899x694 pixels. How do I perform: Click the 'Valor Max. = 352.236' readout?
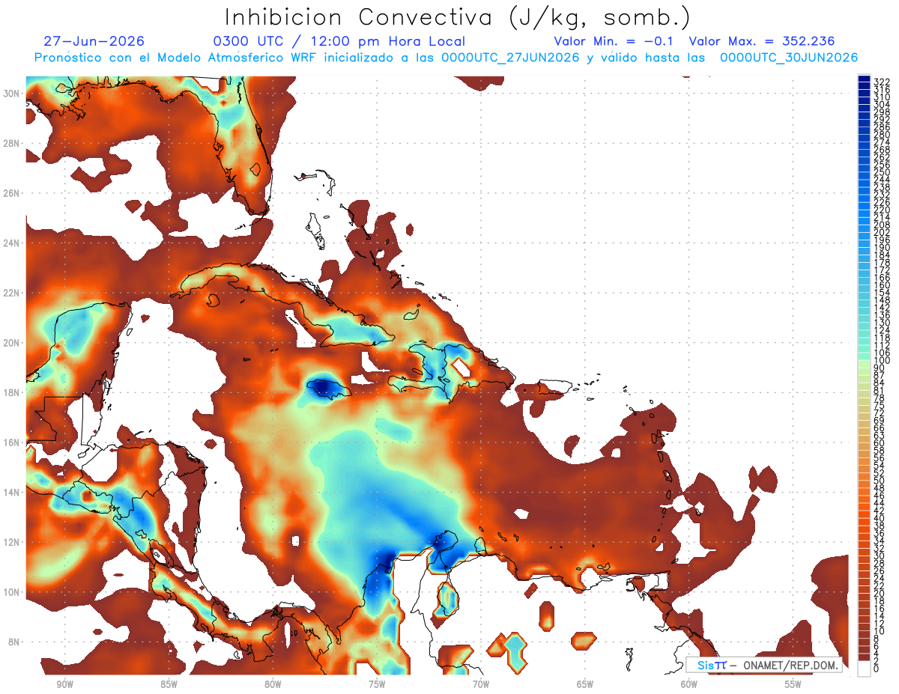762,41
